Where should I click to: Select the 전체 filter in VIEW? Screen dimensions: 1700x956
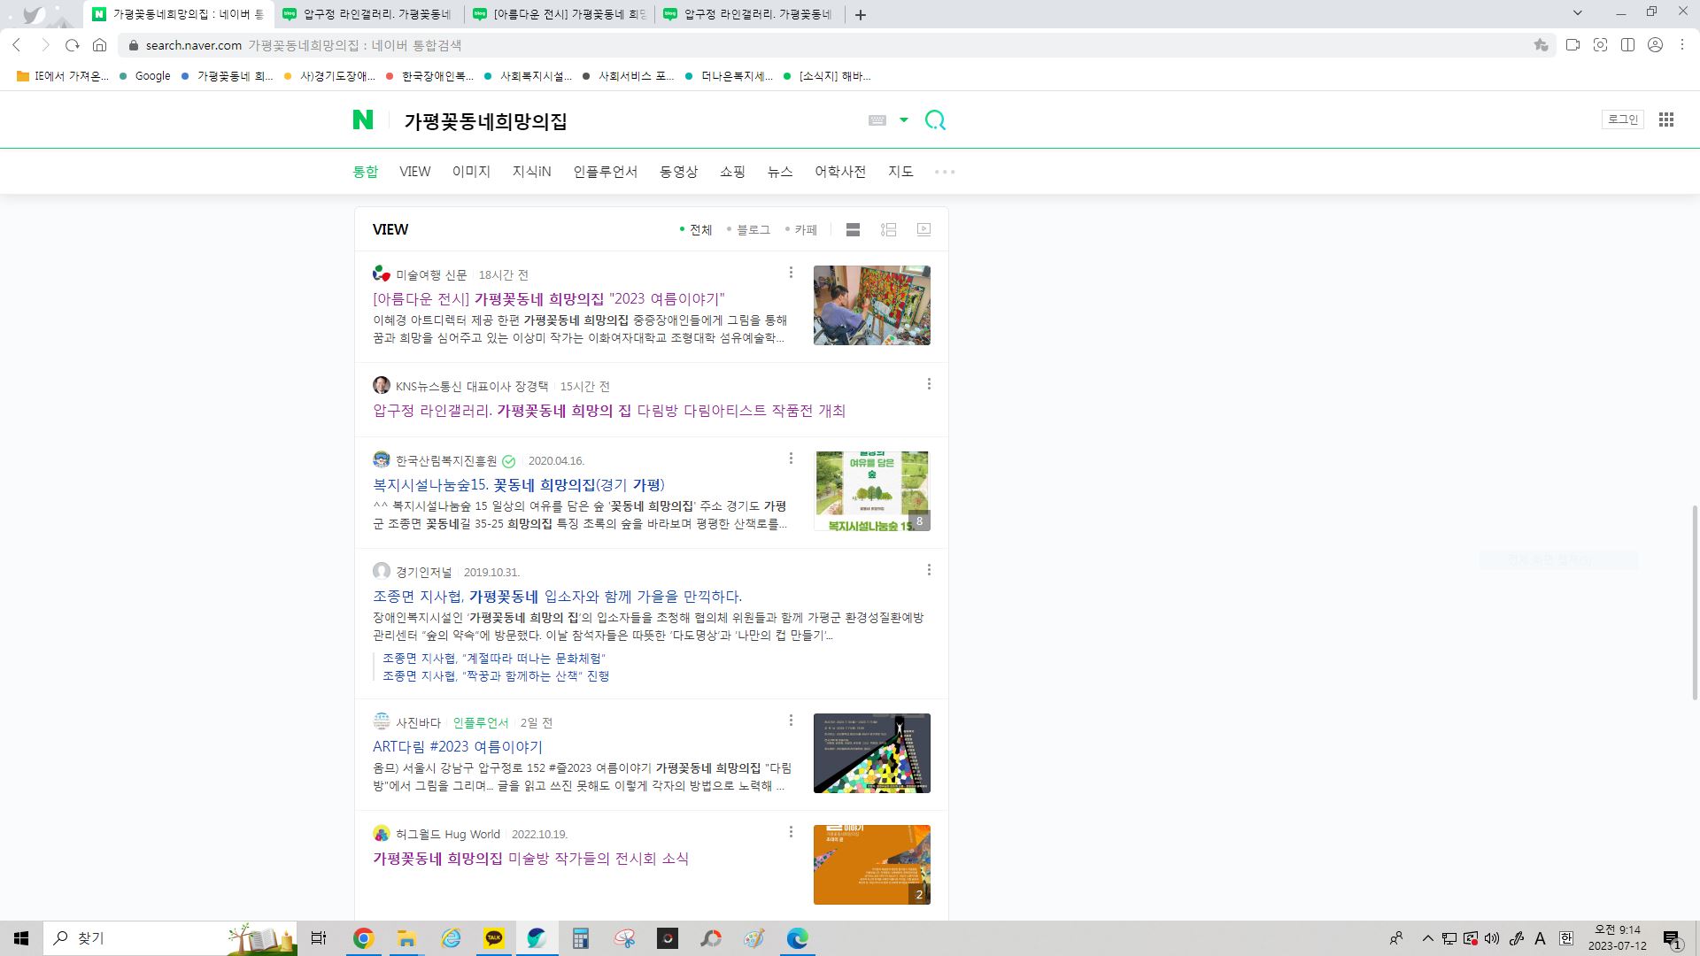click(x=699, y=230)
